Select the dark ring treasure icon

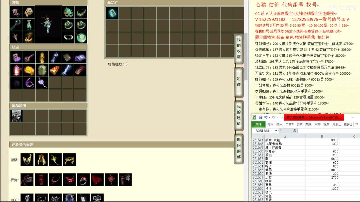click(16, 82)
